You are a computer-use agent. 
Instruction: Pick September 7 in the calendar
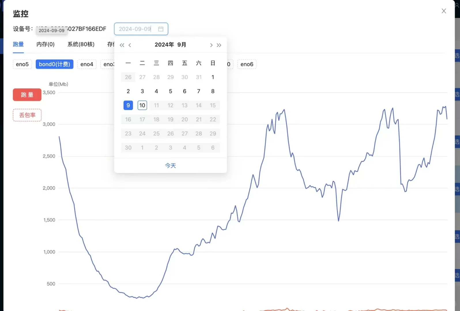pyautogui.click(x=199, y=91)
